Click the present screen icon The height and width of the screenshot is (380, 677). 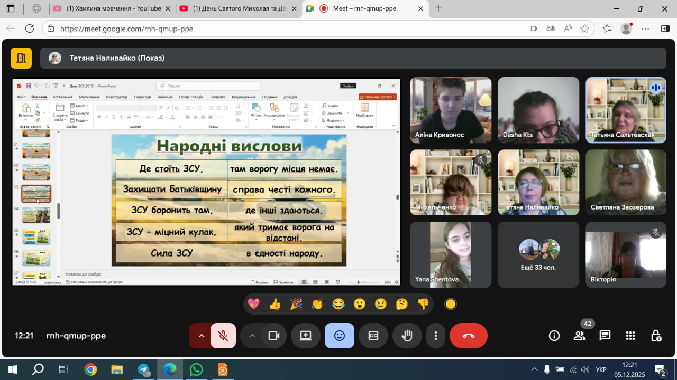click(x=306, y=336)
